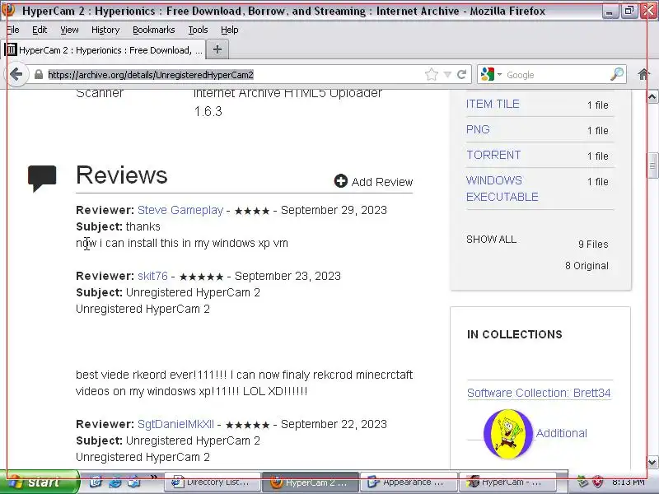Open the URL history dropdown arrow

point(447,75)
